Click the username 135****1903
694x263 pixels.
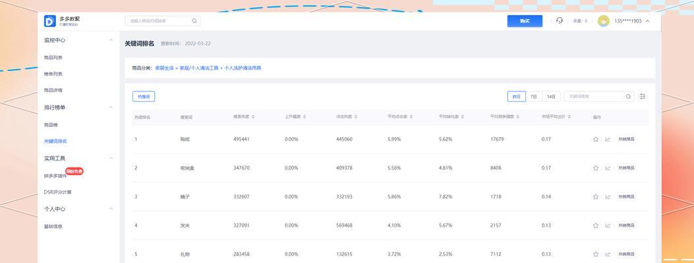[628, 21]
